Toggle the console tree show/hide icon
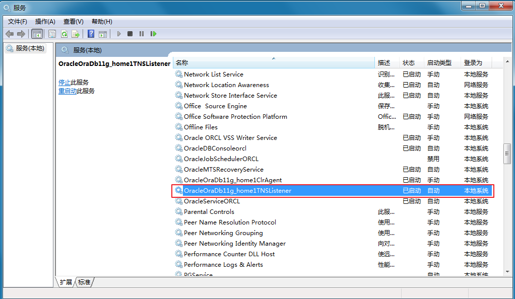The height and width of the screenshot is (299, 515). (x=37, y=34)
